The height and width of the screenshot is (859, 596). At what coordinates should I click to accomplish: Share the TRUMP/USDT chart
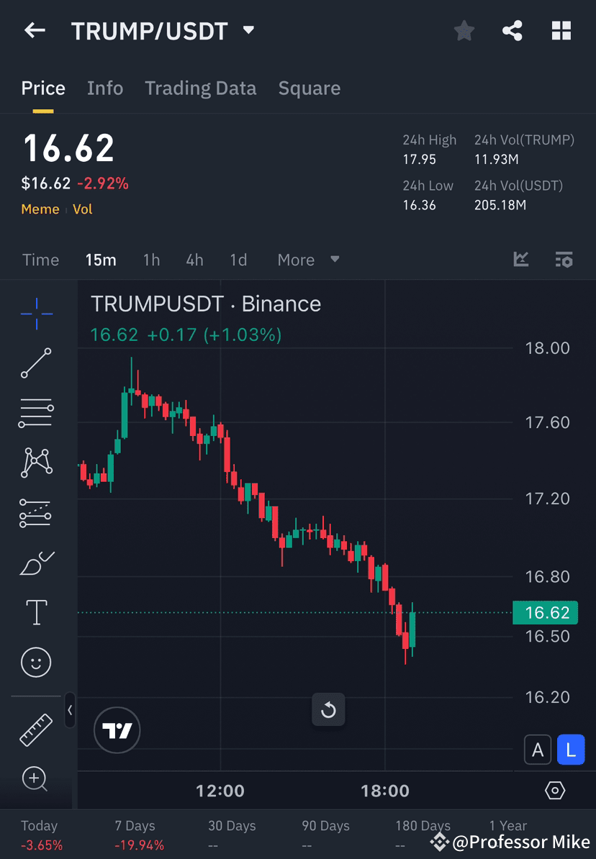513,30
